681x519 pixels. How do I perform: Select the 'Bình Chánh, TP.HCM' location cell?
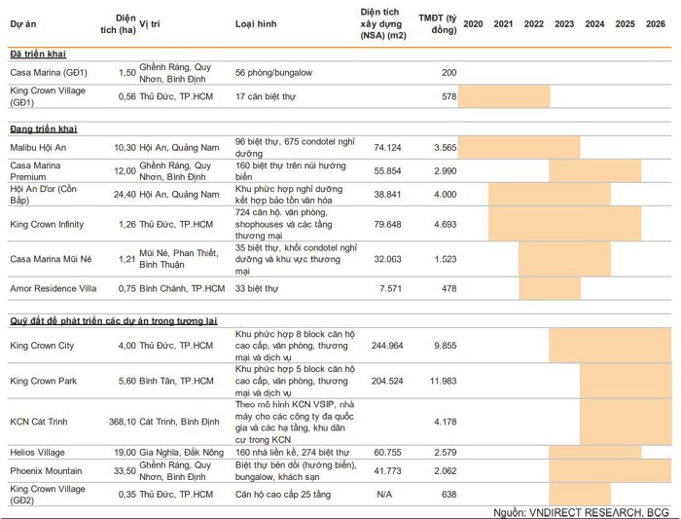point(182,288)
